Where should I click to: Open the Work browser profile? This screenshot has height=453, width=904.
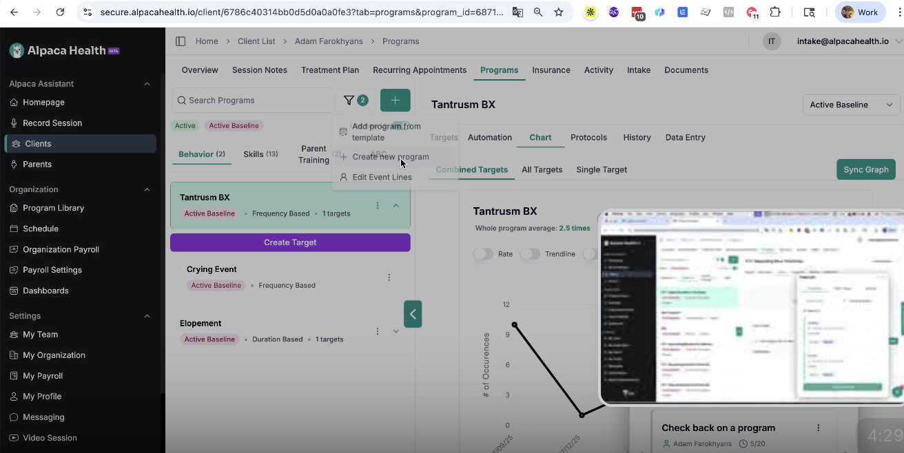[x=860, y=12]
